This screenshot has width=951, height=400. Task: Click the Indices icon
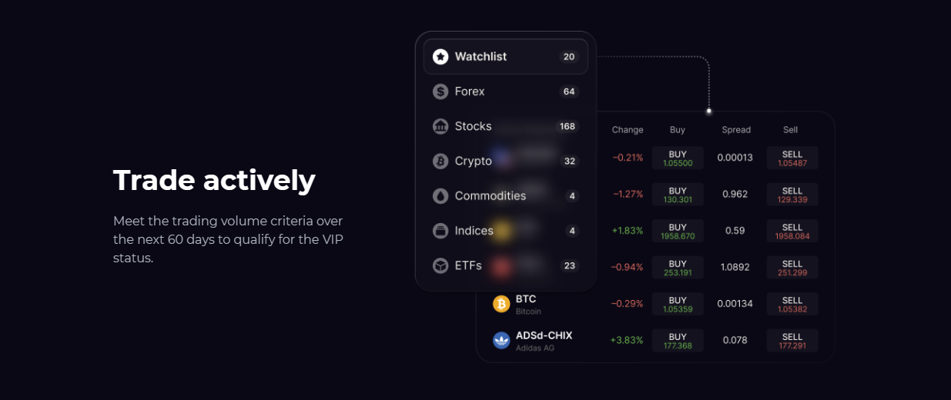point(440,231)
